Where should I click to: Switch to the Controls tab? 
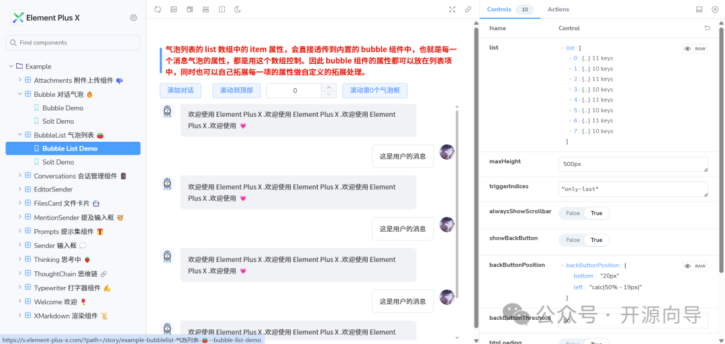[510, 9]
